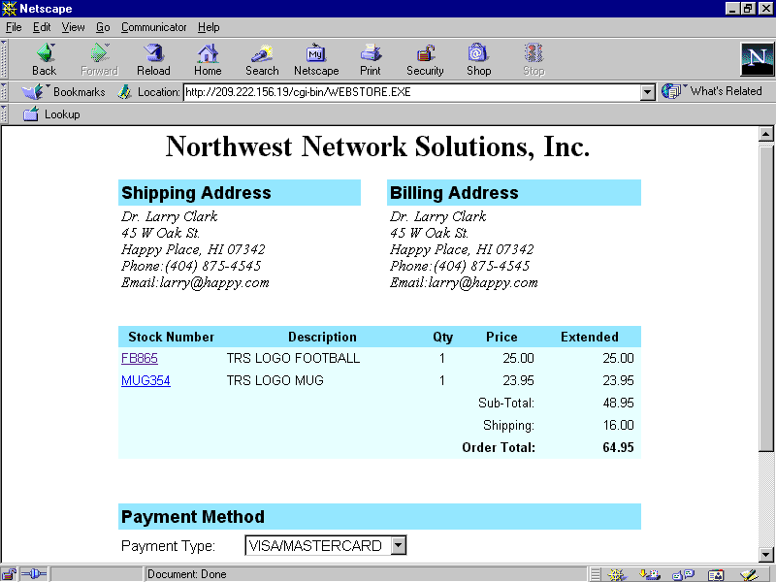This screenshot has width=776, height=582.
Task: Open the Security info button
Action: point(425,59)
